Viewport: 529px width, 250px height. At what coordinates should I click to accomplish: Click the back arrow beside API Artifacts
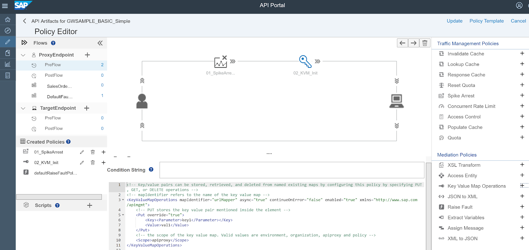pos(24,21)
